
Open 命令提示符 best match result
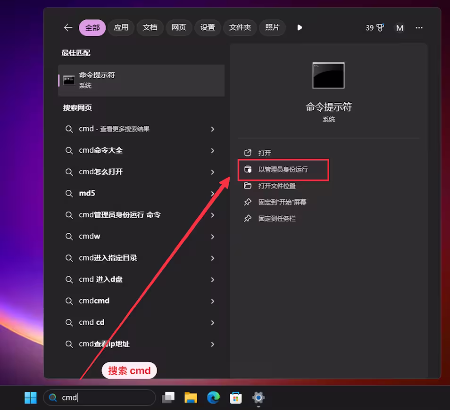(x=141, y=80)
